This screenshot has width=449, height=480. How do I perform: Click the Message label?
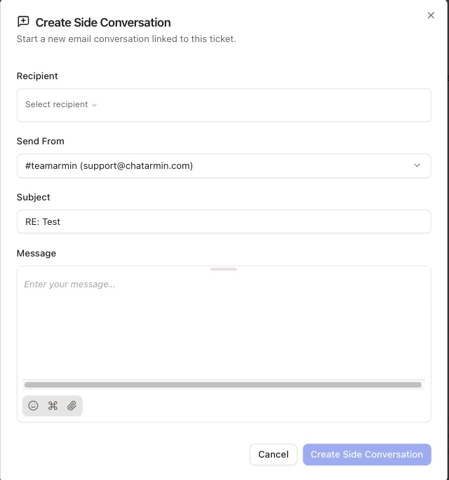coord(36,254)
